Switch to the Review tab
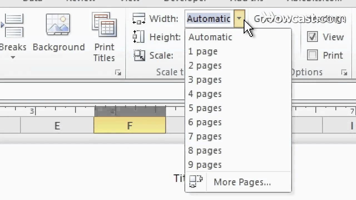This screenshot has height=200, width=356. point(81,1)
